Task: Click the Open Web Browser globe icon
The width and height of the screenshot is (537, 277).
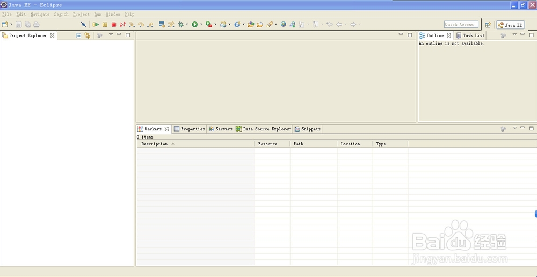Action: point(283,24)
